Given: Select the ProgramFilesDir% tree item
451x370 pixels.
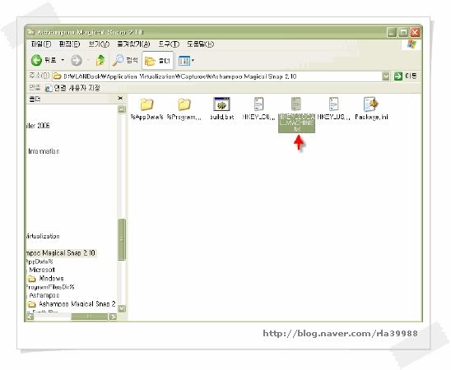Looking at the screenshot, I should 50,287.
